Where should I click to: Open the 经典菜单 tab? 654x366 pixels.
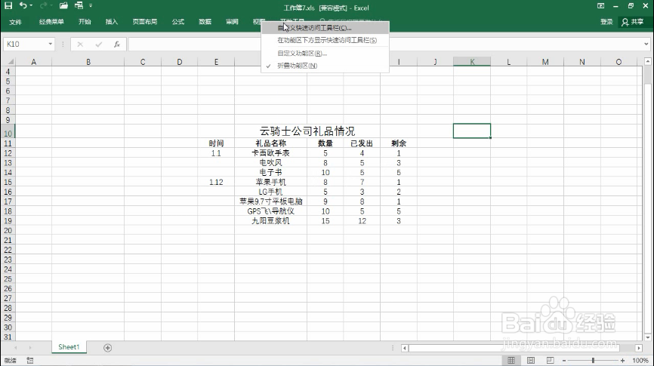(x=51, y=22)
